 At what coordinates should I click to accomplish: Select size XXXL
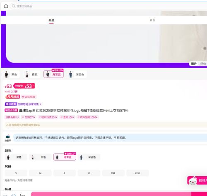coord(137,173)
